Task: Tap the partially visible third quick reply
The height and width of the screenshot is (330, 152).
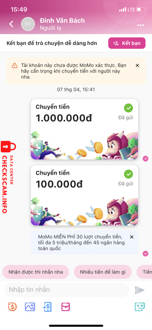Action: pyautogui.click(x=144, y=272)
